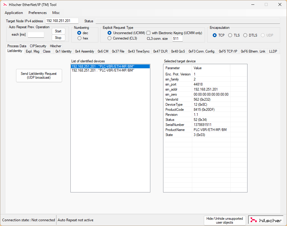Image resolution: width=287 pixels, height=226 pixels.
Task: Click the Stop auto repeat button
Action: (59, 38)
